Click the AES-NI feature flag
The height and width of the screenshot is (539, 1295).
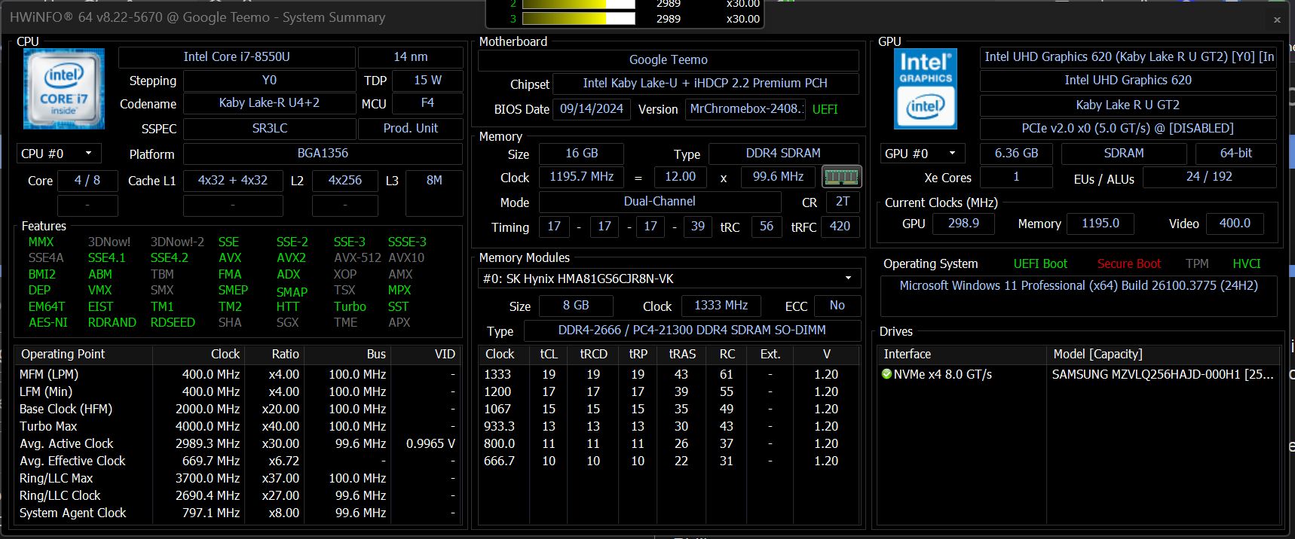[x=48, y=322]
